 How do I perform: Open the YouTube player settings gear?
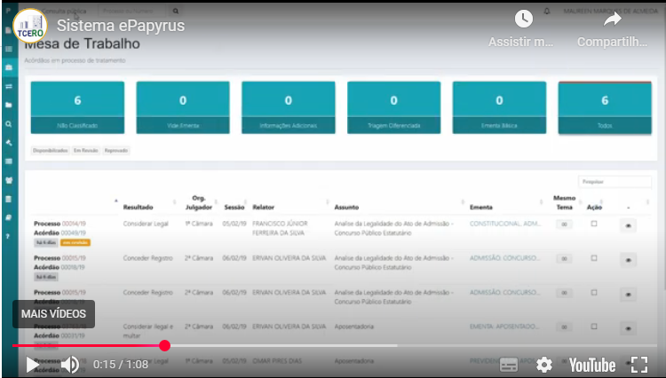(543, 365)
